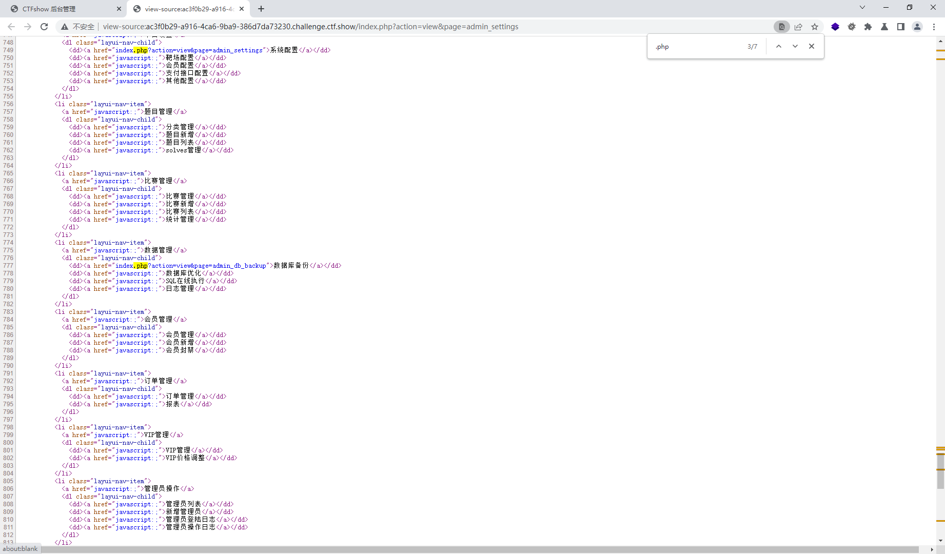
Task: Open the purple Wappalyzer extension icon
Action: (x=835, y=27)
